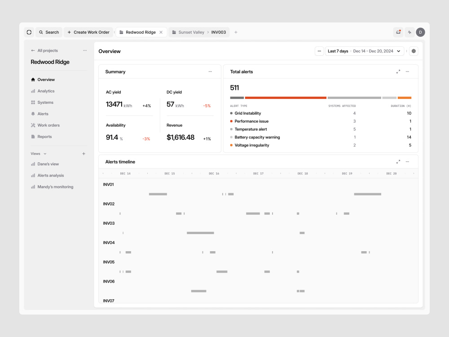Image resolution: width=449 pixels, height=337 pixels.
Task: Click the DC yield value 57 kWh
Action: pyautogui.click(x=175, y=104)
